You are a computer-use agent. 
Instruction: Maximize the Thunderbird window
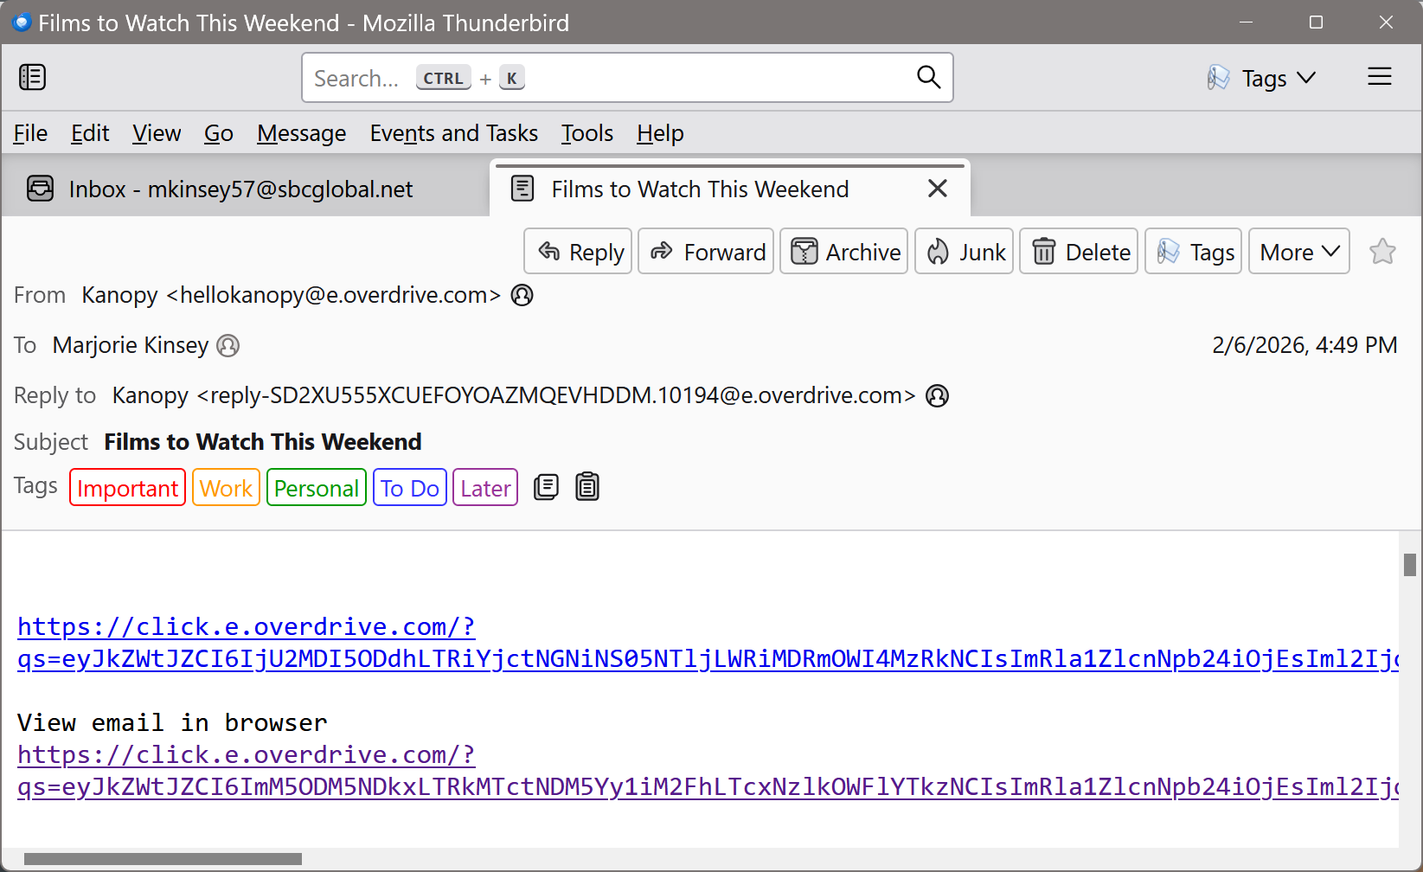[1316, 22]
